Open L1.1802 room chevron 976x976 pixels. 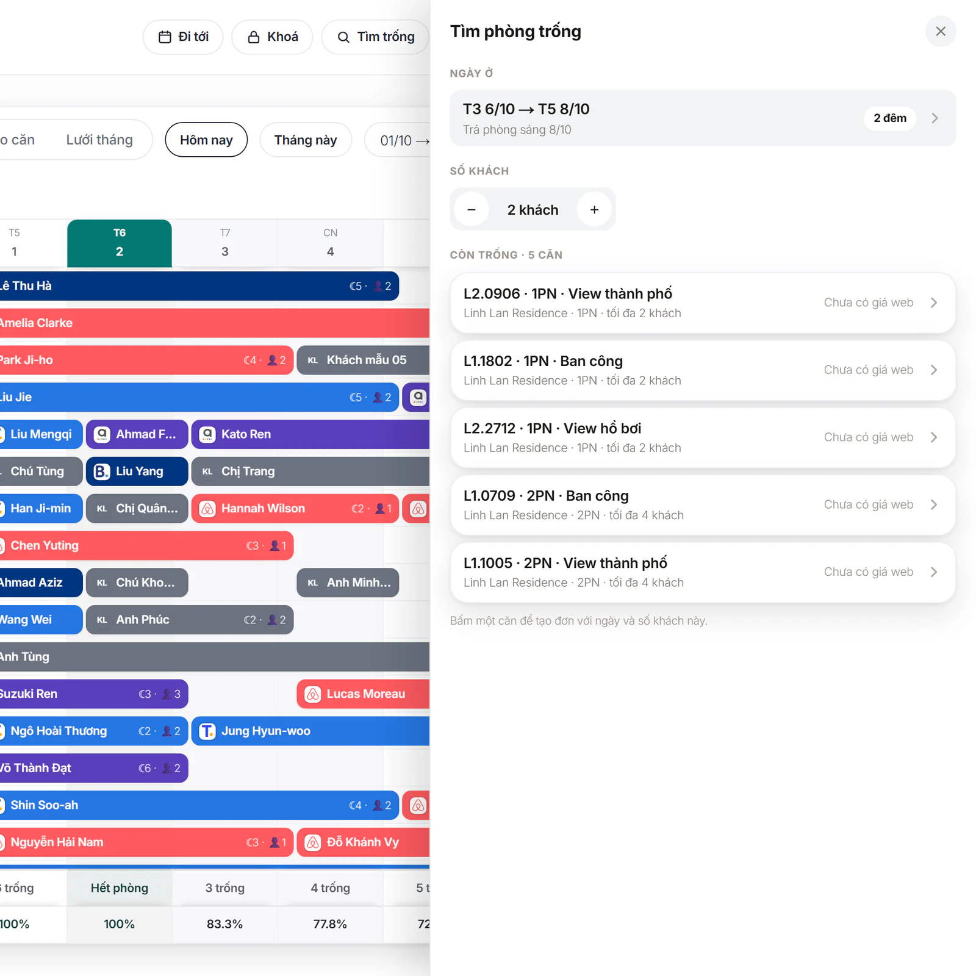tap(934, 370)
